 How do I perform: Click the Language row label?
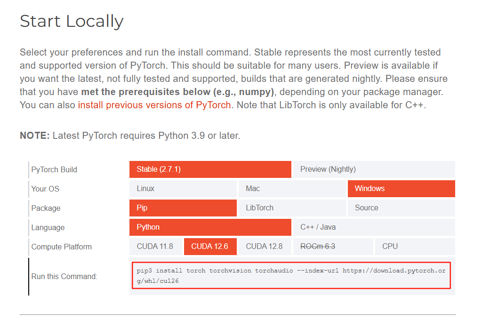coord(48,227)
